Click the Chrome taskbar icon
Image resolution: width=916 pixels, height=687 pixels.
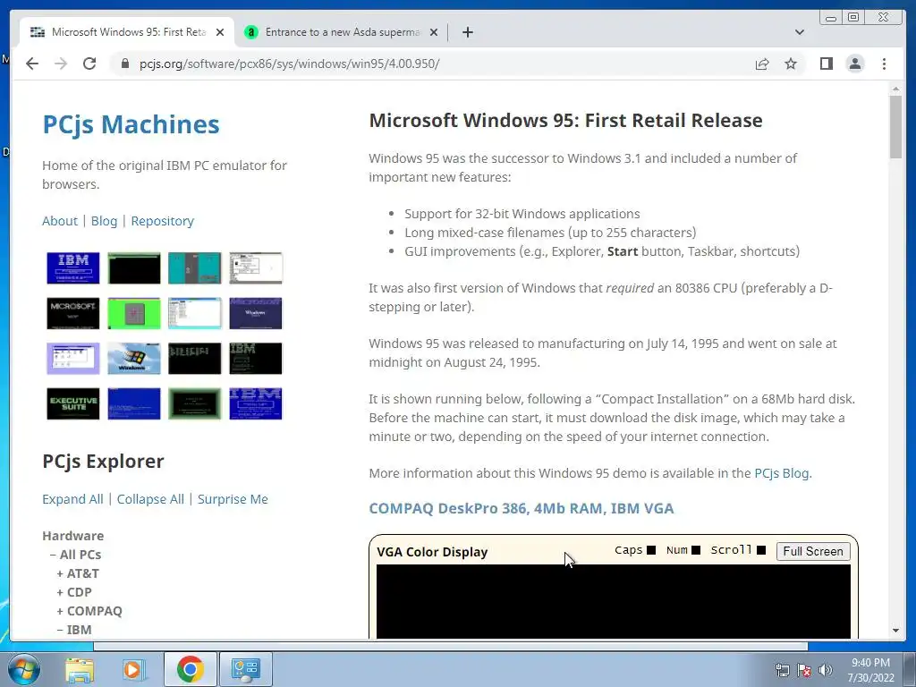[190, 669]
